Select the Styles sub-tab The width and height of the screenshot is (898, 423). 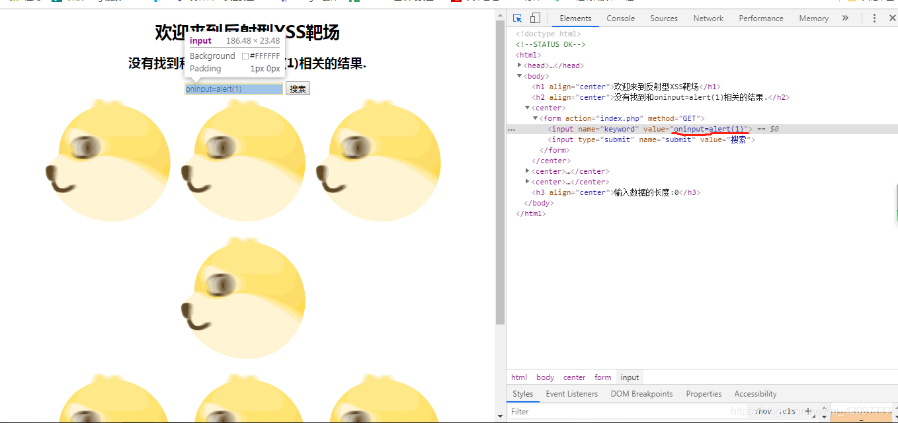[522, 394]
